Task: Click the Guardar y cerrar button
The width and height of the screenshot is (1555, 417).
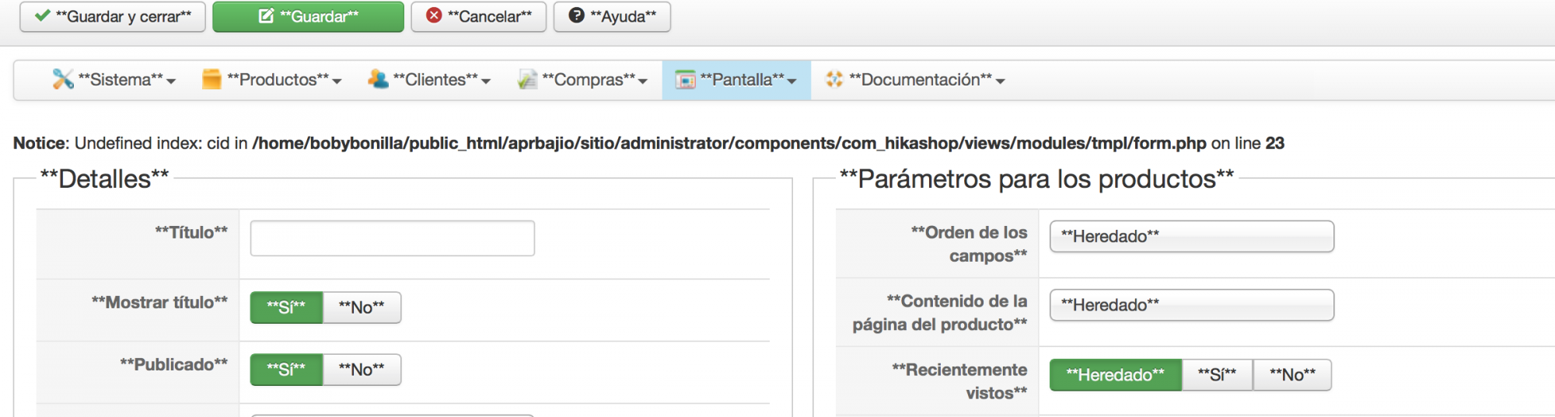Action: (113, 16)
